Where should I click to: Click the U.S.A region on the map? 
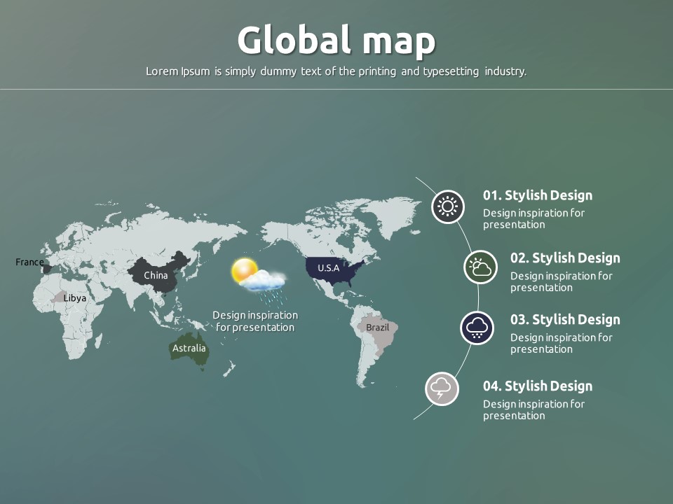(329, 269)
